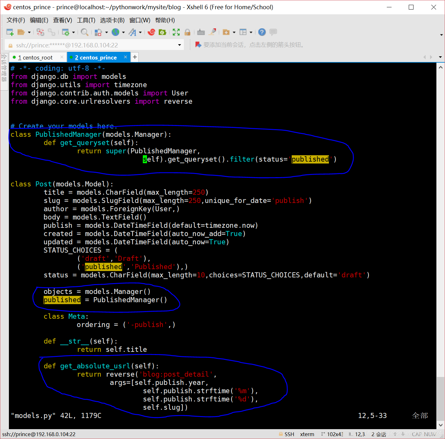This screenshot has height=439, width=445.
Task: Expand the toolbar overflow arrow at right
Action: click(x=441, y=35)
